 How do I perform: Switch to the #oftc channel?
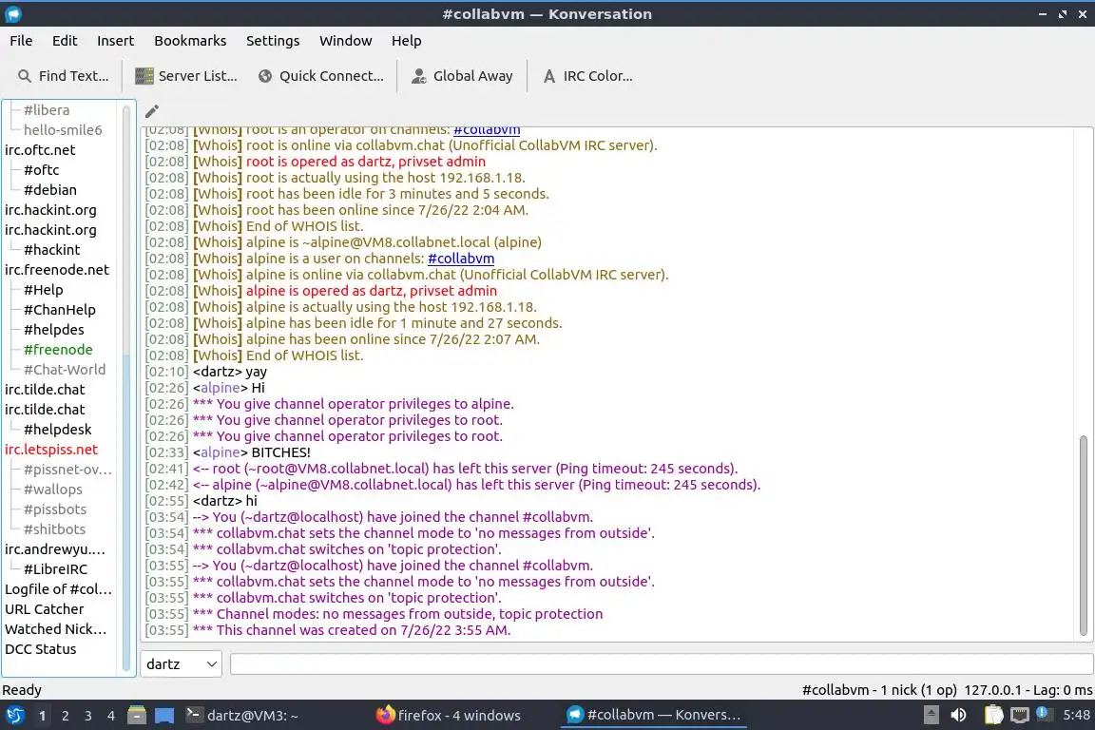[41, 170]
